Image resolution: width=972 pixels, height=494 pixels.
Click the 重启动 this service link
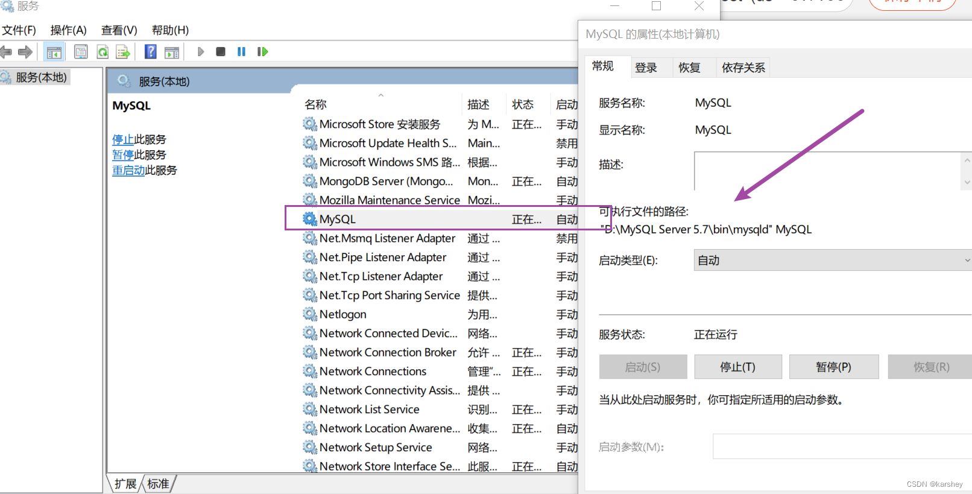pos(128,170)
